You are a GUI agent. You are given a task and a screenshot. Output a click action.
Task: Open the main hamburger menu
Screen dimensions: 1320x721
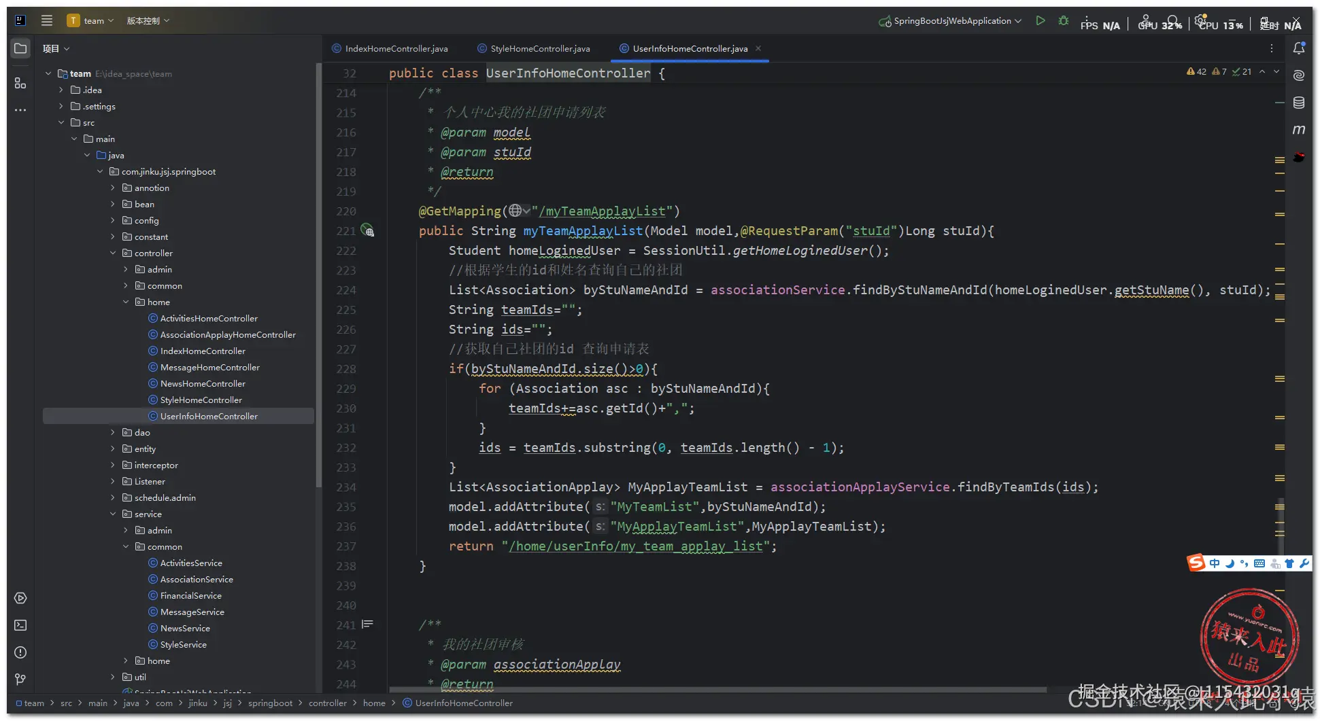point(47,20)
